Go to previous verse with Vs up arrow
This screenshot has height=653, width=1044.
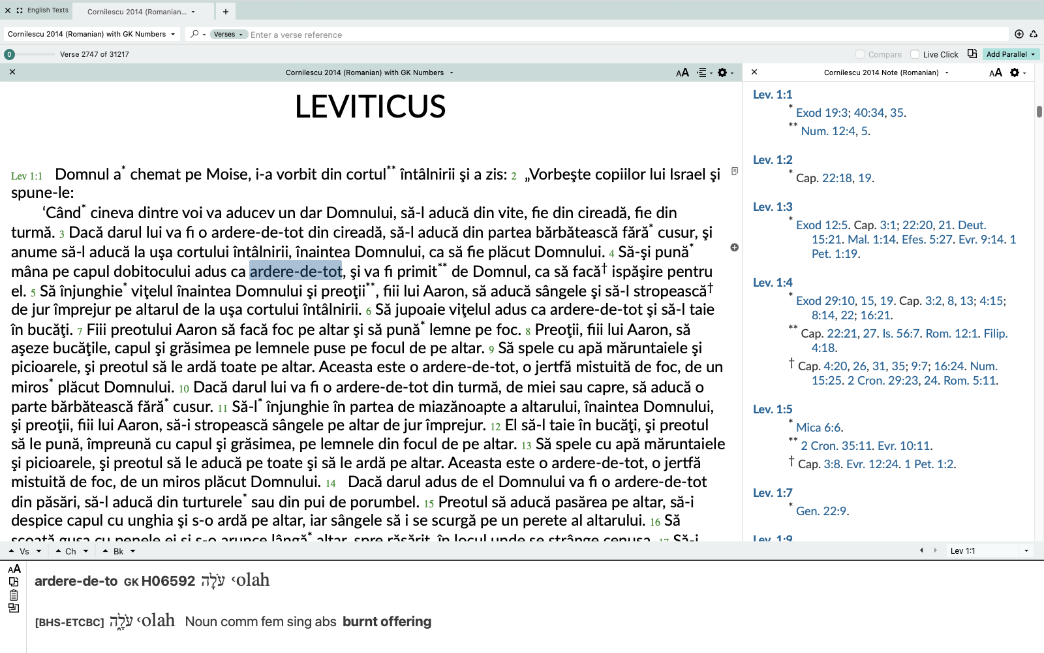tap(11, 551)
